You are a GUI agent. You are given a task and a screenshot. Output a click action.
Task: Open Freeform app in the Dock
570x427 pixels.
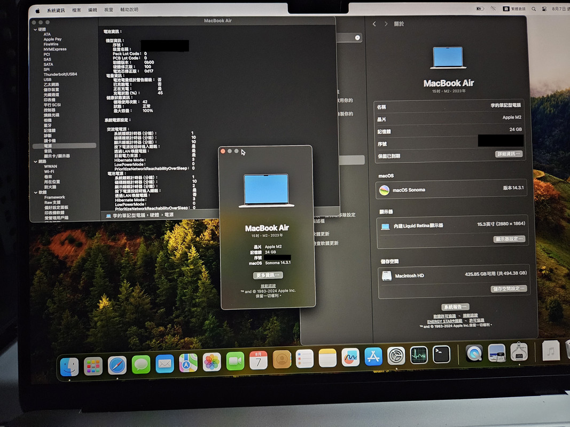pos(350,357)
